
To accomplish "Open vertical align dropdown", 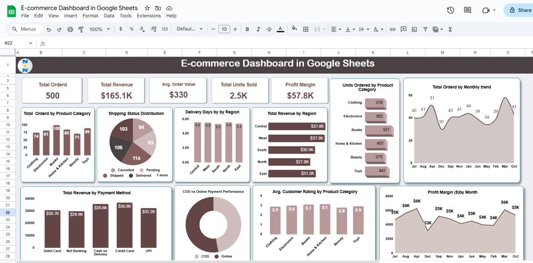I will click(x=350, y=29).
